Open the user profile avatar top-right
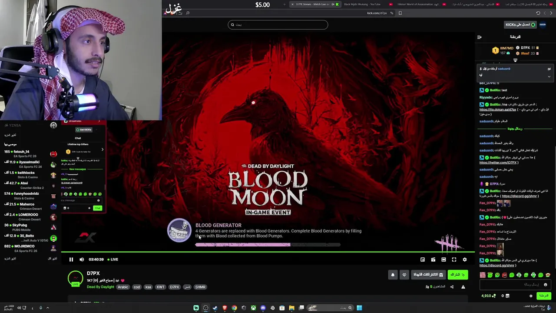The width and height of the screenshot is (556, 313). 543,25
